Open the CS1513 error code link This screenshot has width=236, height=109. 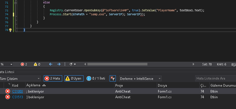(18, 97)
